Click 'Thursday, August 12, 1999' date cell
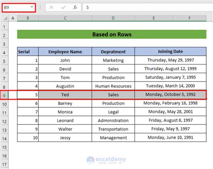 pos(170,69)
